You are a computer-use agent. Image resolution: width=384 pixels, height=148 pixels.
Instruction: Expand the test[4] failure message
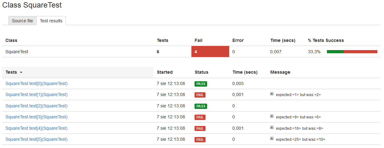pyautogui.click(x=272, y=128)
